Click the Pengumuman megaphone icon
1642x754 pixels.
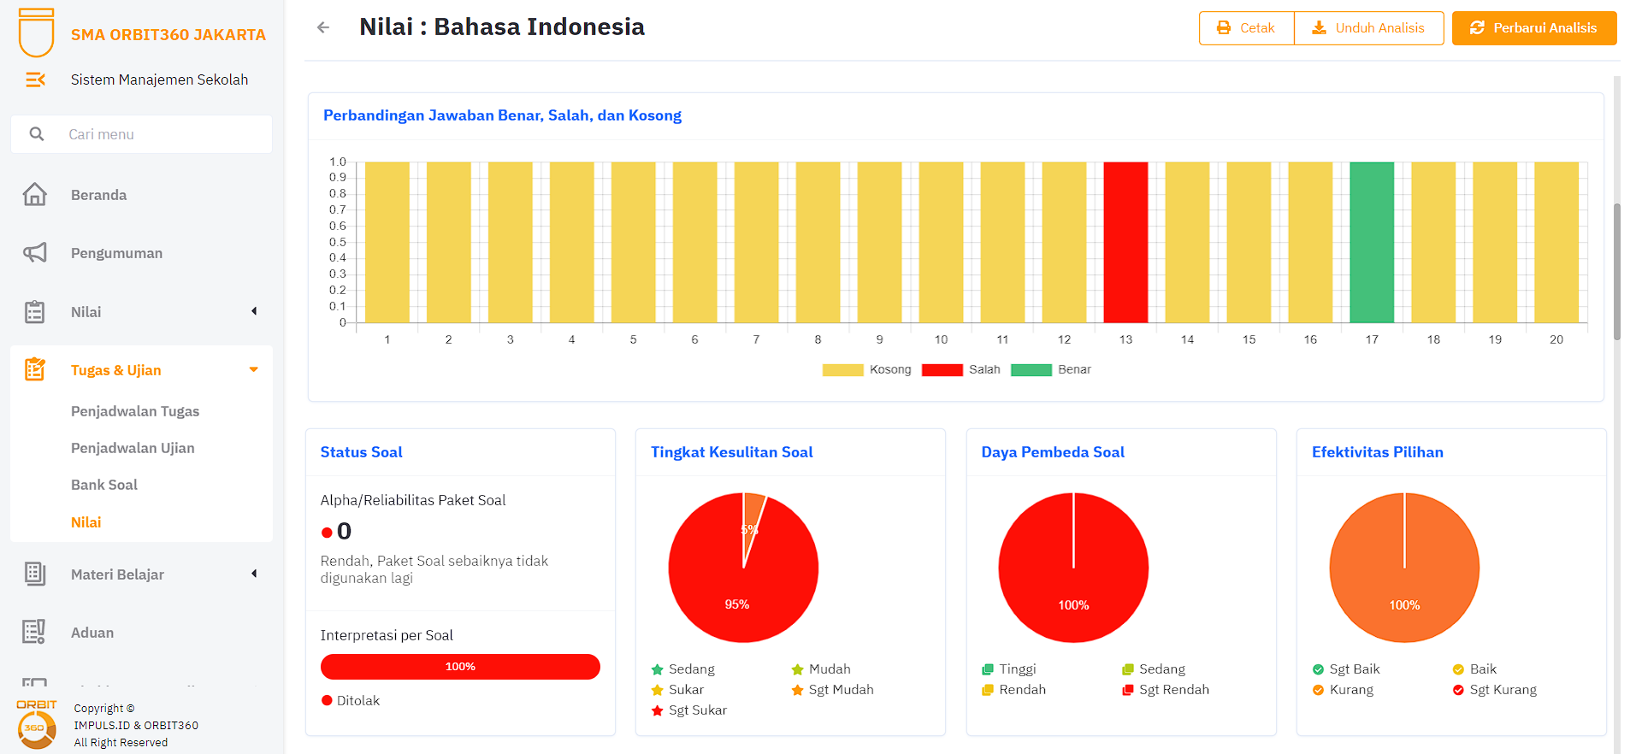click(x=35, y=253)
